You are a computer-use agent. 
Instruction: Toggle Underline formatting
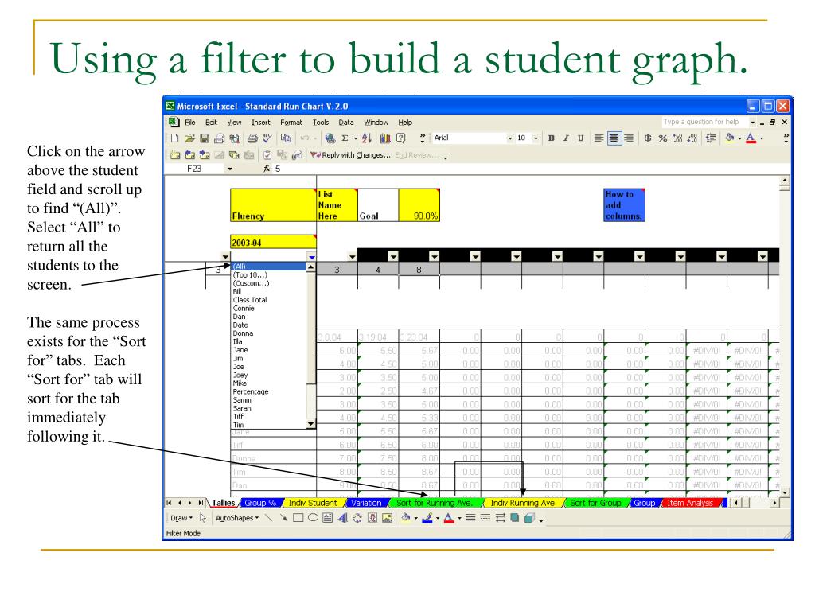click(580, 138)
